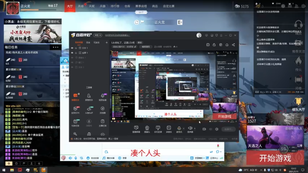Open the calendar task tool in toolbox
Viewport: 308px width, 173px height.
click(76, 123)
